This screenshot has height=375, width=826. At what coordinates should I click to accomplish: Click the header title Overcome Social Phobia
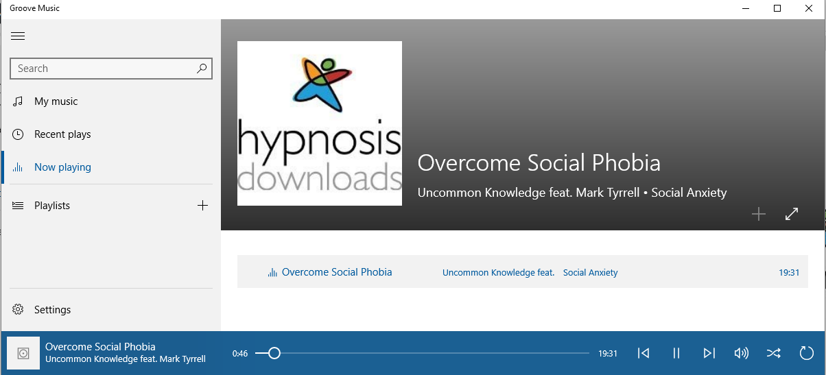tap(539, 163)
